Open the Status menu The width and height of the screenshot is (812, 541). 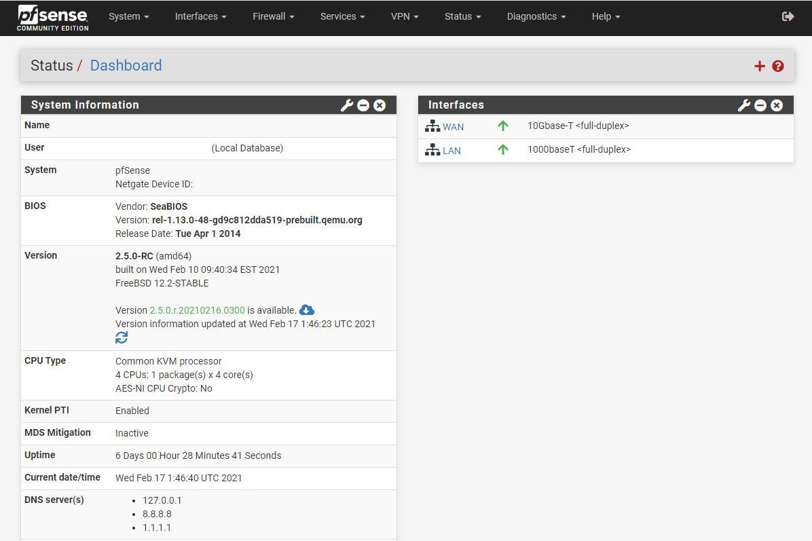(x=462, y=16)
